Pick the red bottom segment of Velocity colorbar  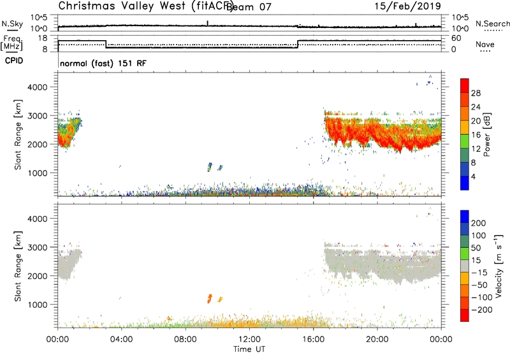pyautogui.click(x=465, y=315)
